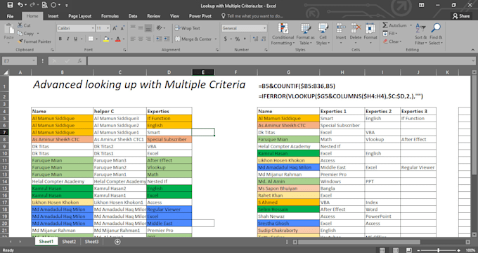The width and height of the screenshot is (478, 253).
Task: Toggle Bold formatting
Action: point(60,39)
